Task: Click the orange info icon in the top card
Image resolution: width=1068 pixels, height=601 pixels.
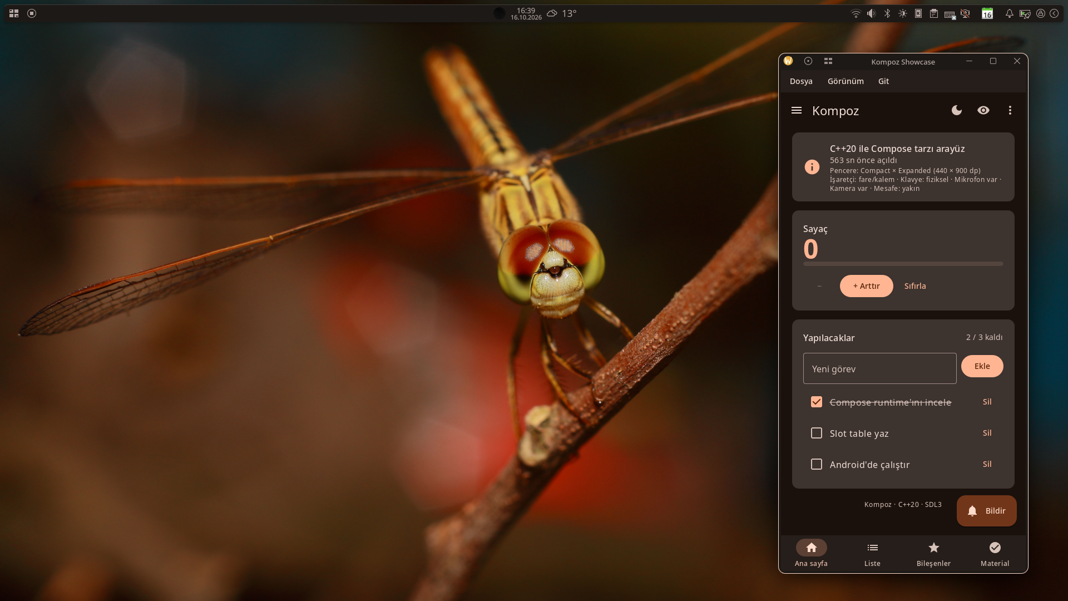Action: 812,167
